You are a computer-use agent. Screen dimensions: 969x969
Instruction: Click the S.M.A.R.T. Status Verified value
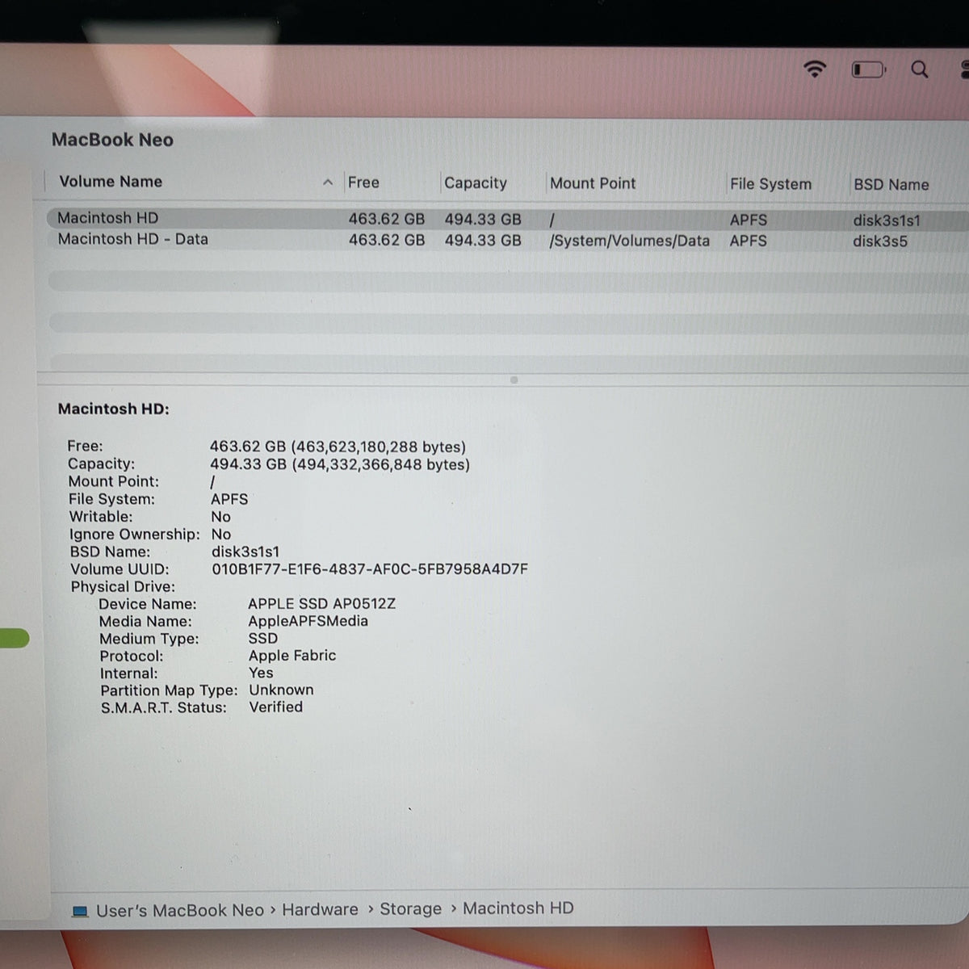276,707
